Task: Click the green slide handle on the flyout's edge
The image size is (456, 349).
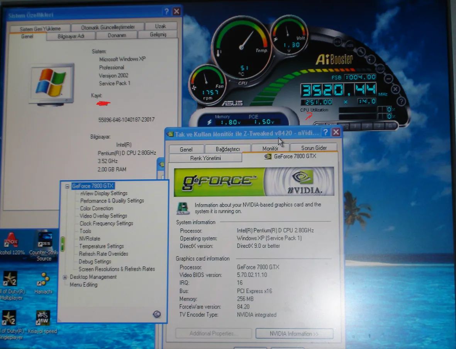Action: [x=62, y=244]
